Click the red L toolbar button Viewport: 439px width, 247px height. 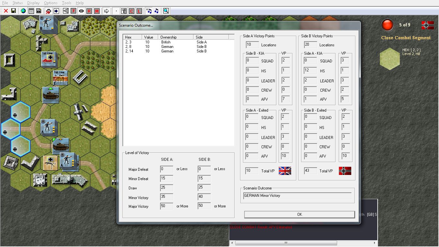coord(139,11)
